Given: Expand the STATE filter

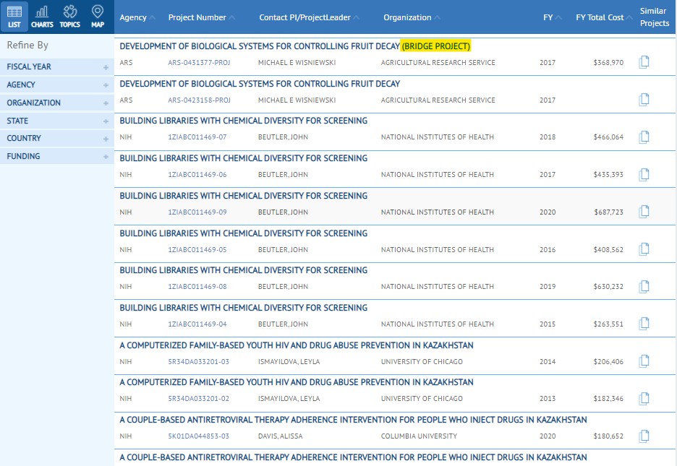Looking at the screenshot, I should click(x=57, y=121).
